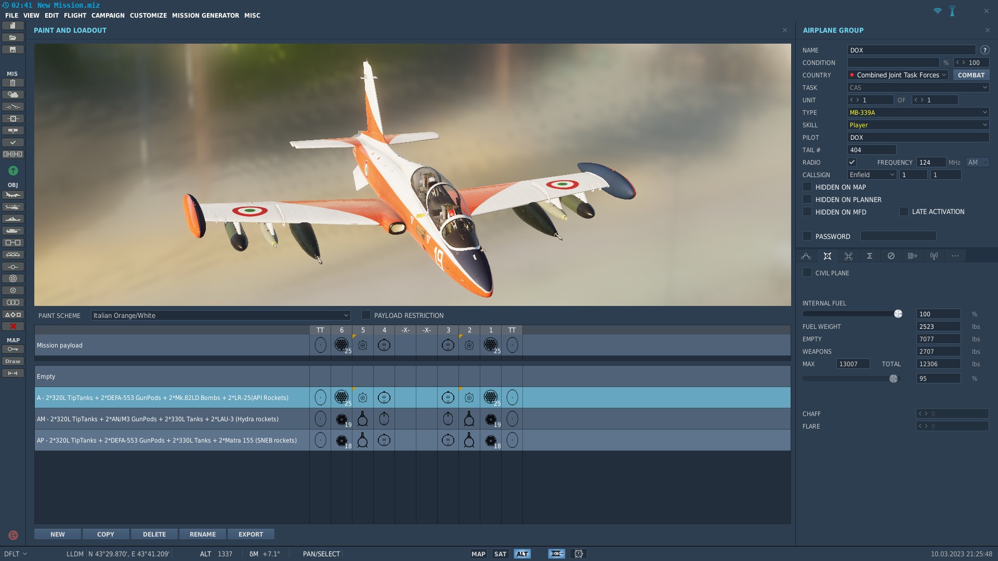This screenshot has height=561, width=998.
Task: Open the payload tab icon in airplane group
Action: click(828, 256)
